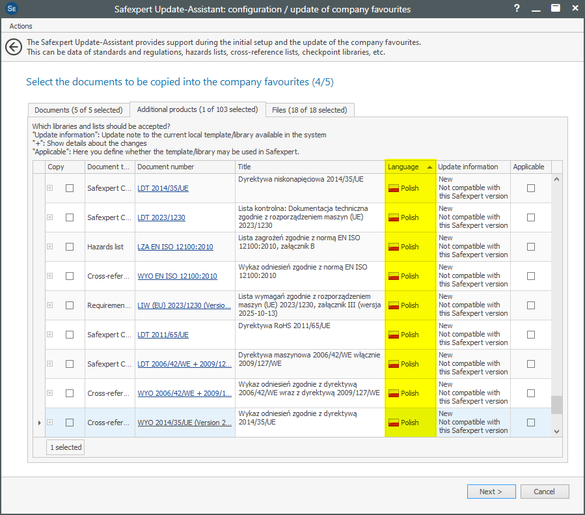Image resolution: width=585 pixels, height=515 pixels.
Task: Enable Applicable checkbox for LDT 2011/65/UE
Action: click(x=531, y=335)
